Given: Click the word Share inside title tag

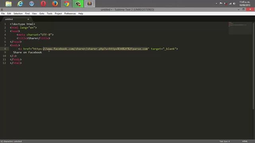Looking at the screenshot, I should [x=33, y=38].
